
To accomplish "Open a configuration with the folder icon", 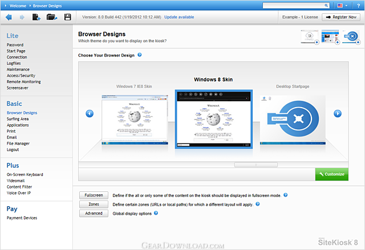I will tap(52, 17).
